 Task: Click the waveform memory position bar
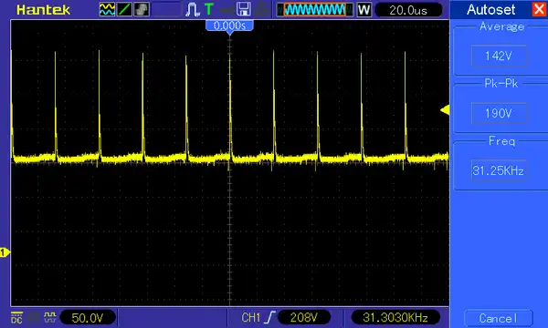click(314, 10)
